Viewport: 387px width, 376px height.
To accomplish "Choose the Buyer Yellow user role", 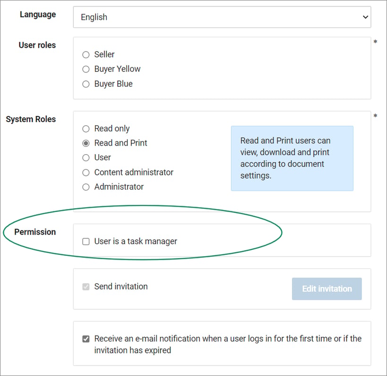I will point(86,69).
